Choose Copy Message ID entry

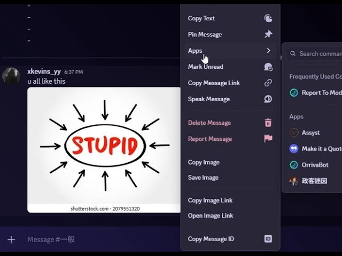pos(230,239)
